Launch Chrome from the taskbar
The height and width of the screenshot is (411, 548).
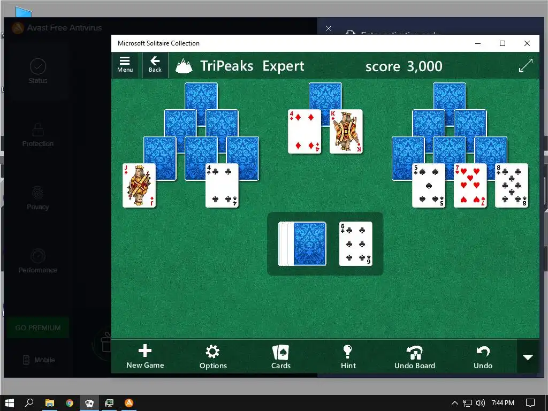coord(70,403)
